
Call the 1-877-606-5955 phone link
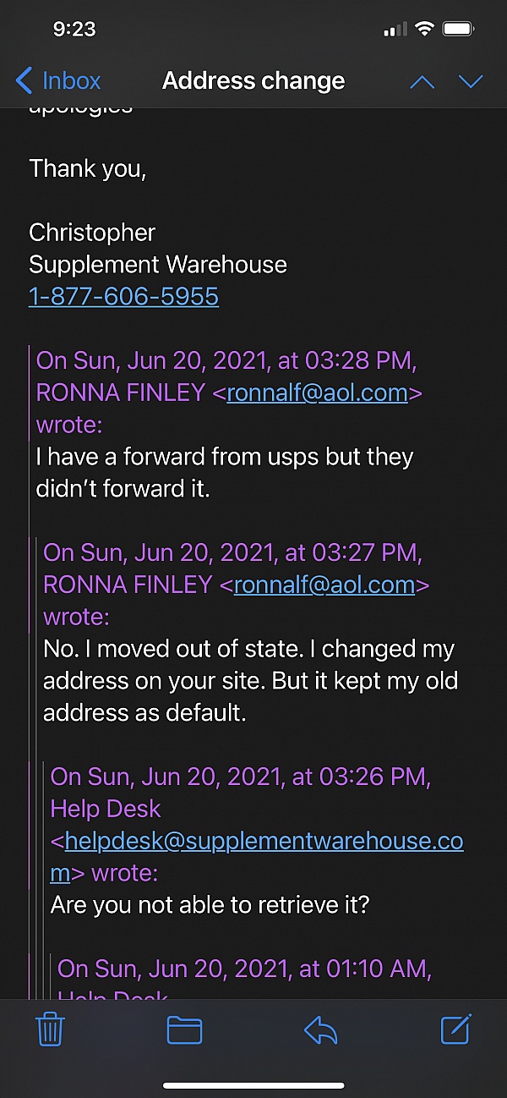[x=123, y=296]
